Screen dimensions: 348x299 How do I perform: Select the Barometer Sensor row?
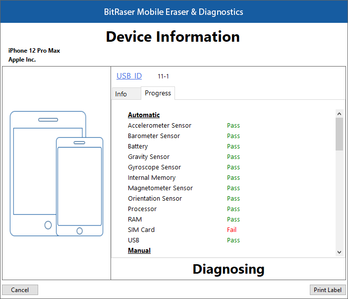pos(184,136)
